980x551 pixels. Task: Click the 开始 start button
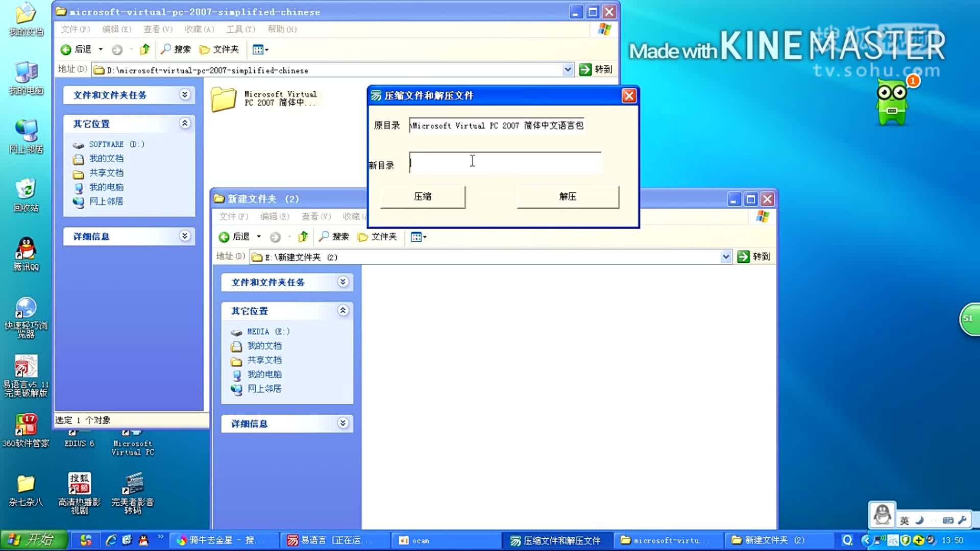click(34, 540)
